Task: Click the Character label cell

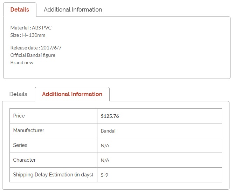Action: (54, 160)
